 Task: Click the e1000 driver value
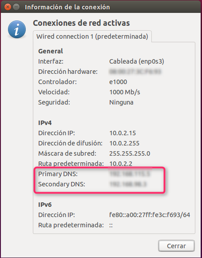point(118,82)
